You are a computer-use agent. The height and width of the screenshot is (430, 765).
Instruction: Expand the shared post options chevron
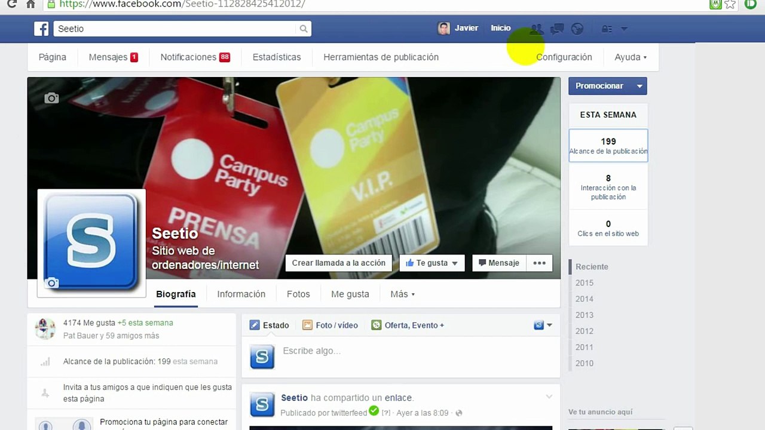[x=549, y=397]
